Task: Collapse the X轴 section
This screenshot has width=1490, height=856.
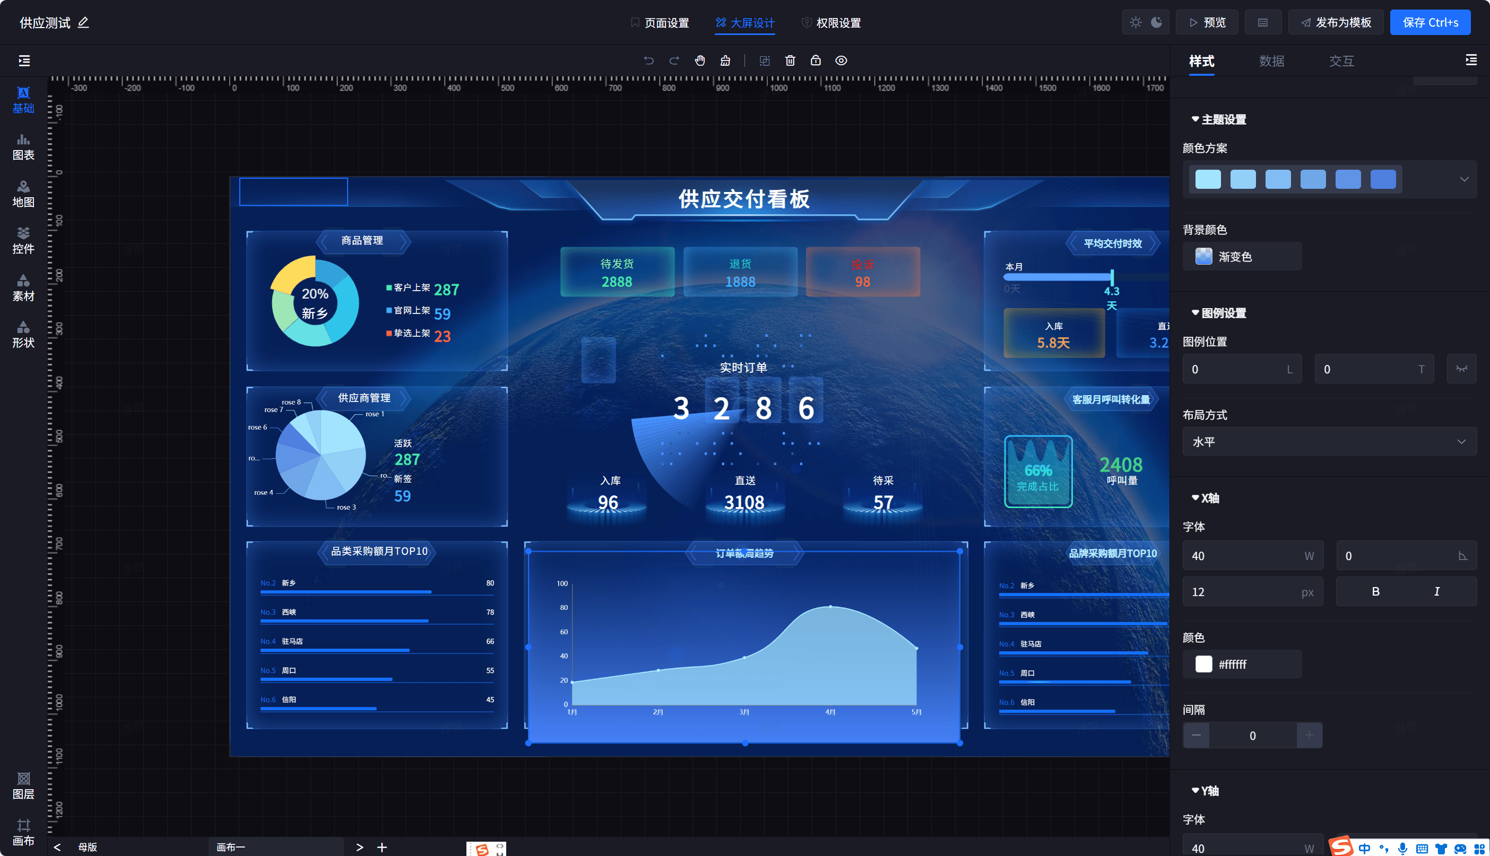Action: [x=1205, y=498]
